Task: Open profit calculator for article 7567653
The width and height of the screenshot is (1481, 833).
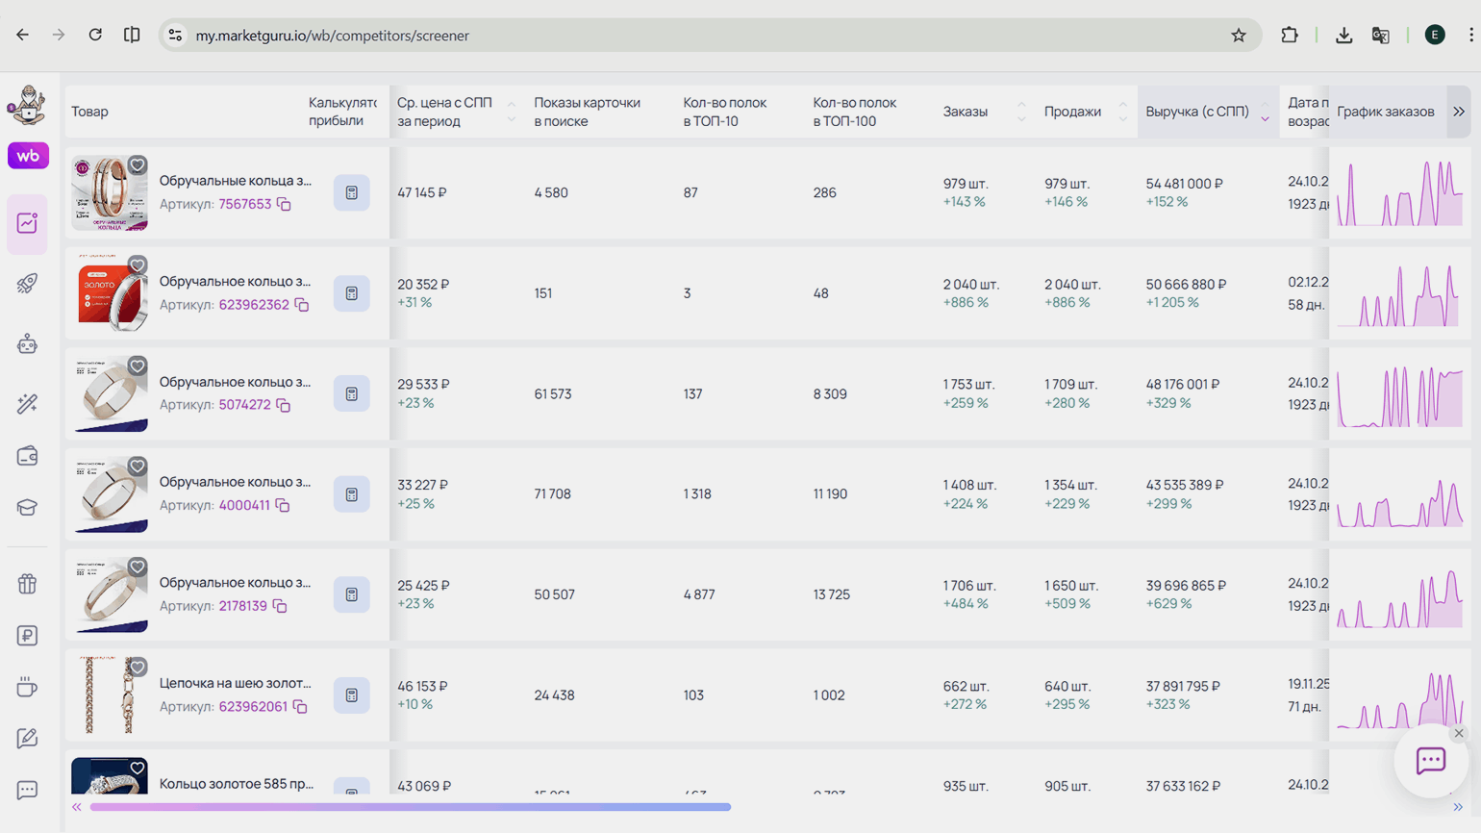Action: coord(351,192)
